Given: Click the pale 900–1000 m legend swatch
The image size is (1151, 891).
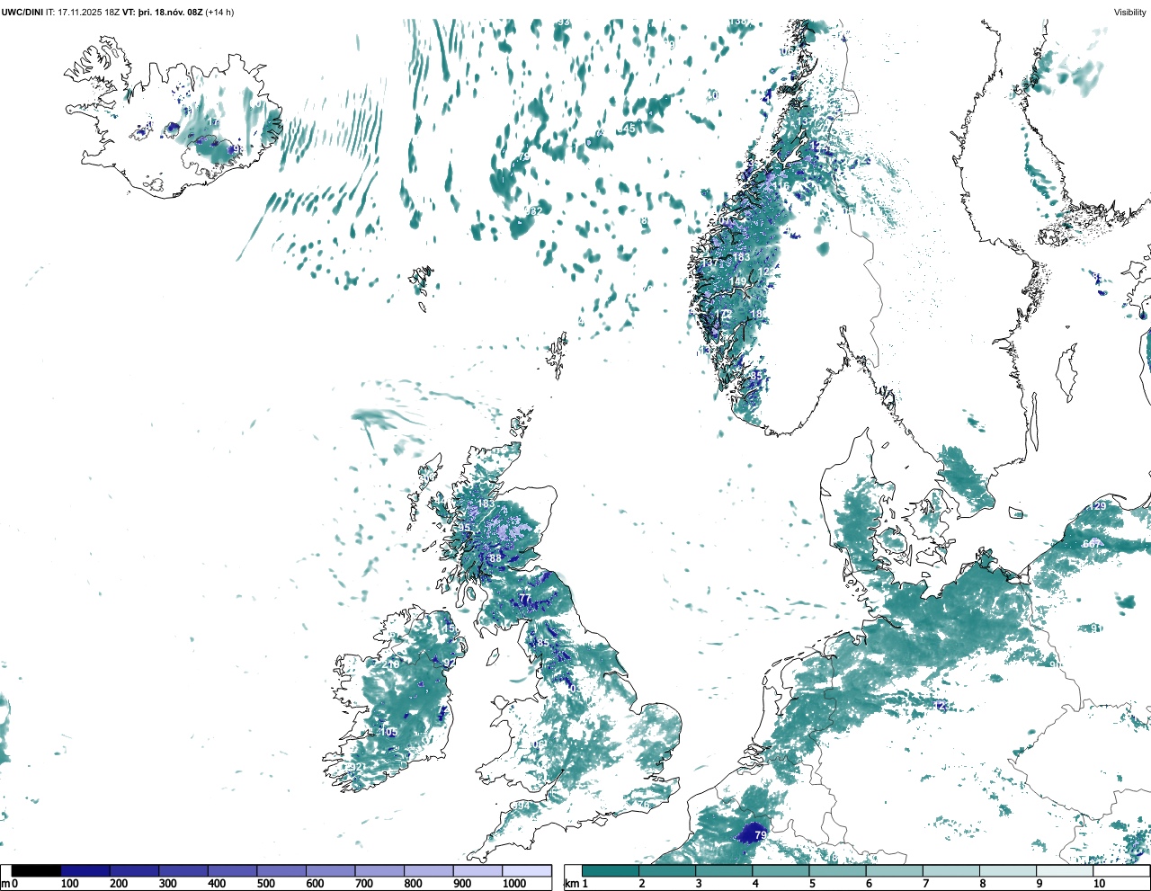Looking at the screenshot, I should (477, 870).
